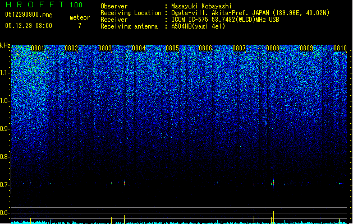353x224 pixels.
Task: Click the 1.0 kHz axis label
Action: coord(5,101)
